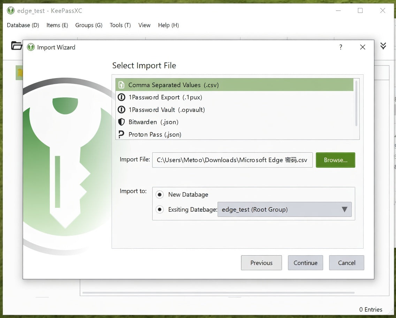Open the Database (D) menu
The image size is (396, 318).
pos(23,25)
